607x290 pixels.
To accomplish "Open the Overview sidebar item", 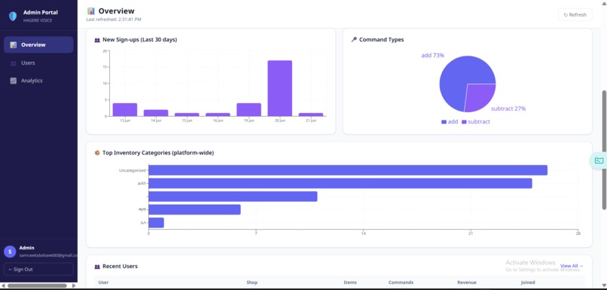I will pyautogui.click(x=38, y=44).
